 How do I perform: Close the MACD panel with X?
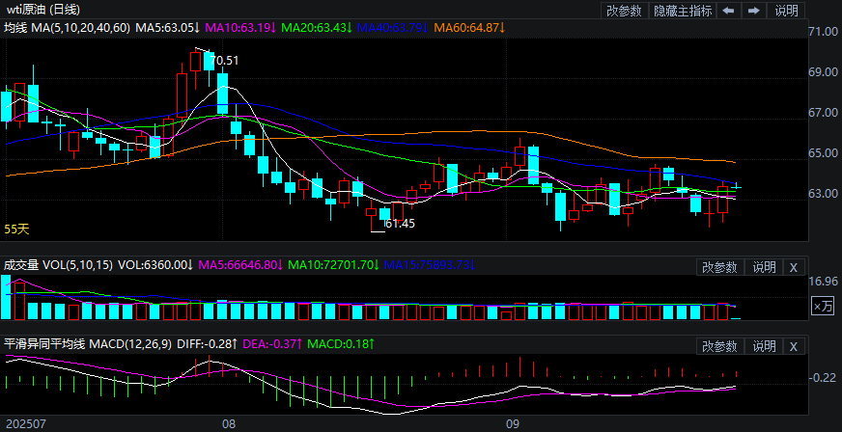click(793, 346)
